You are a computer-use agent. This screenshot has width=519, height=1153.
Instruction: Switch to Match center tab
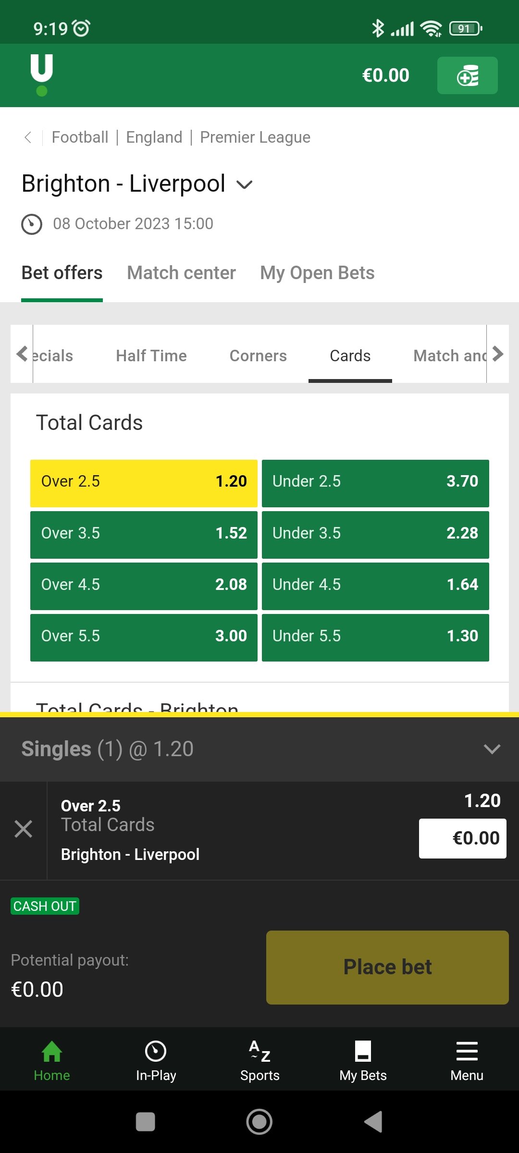[x=181, y=273]
